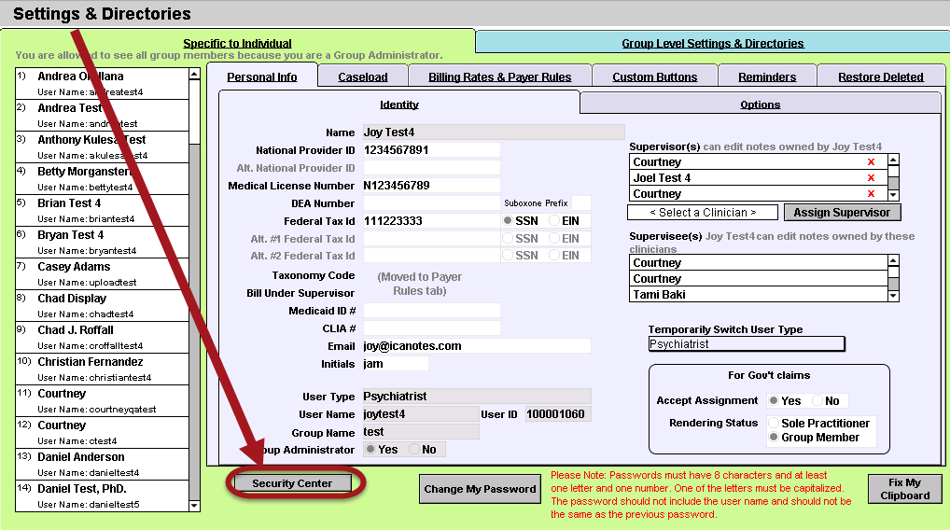The image size is (950, 530).
Task: Set Group Administrator to No
Action: click(415, 450)
